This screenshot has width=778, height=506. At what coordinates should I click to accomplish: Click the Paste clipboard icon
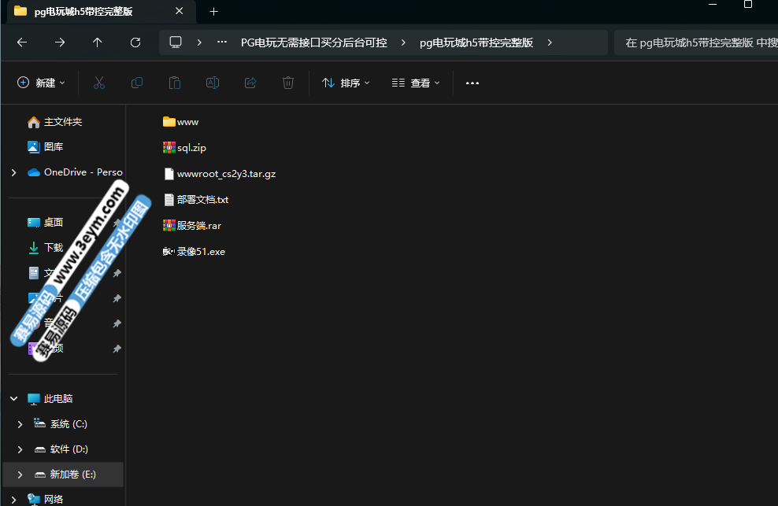(x=175, y=83)
